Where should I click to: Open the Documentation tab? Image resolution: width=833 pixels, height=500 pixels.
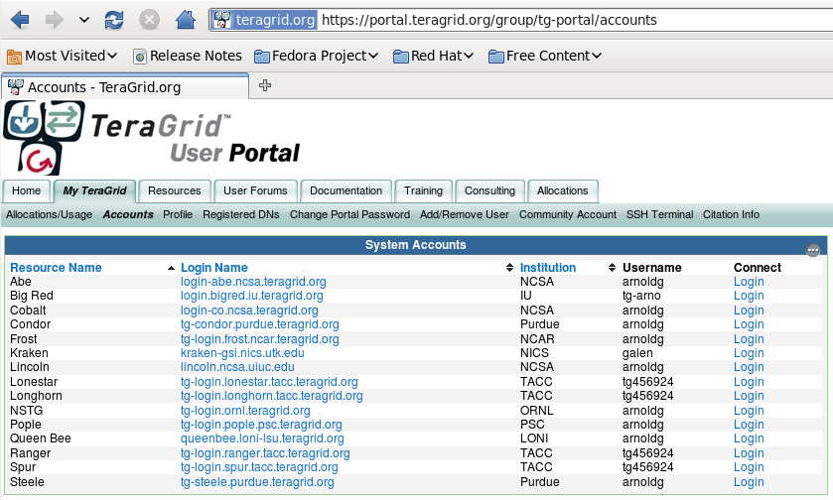pos(346,191)
